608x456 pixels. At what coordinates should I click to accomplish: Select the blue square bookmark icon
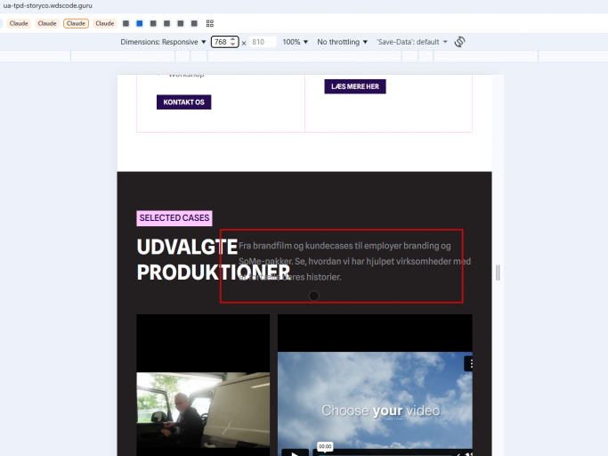[140, 24]
